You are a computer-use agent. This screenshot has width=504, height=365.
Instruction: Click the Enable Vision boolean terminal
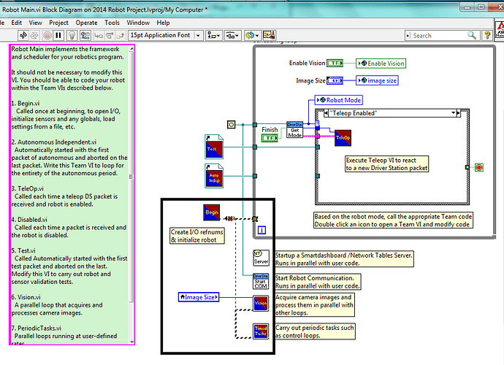click(335, 63)
